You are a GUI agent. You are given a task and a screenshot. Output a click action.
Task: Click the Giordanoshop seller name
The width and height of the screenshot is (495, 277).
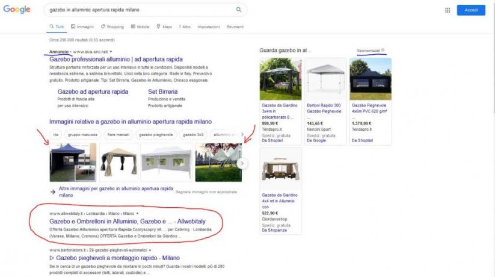tap(274, 219)
